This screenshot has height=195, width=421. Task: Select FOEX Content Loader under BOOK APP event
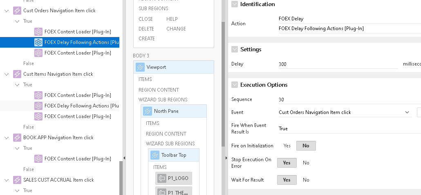click(x=77, y=159)
